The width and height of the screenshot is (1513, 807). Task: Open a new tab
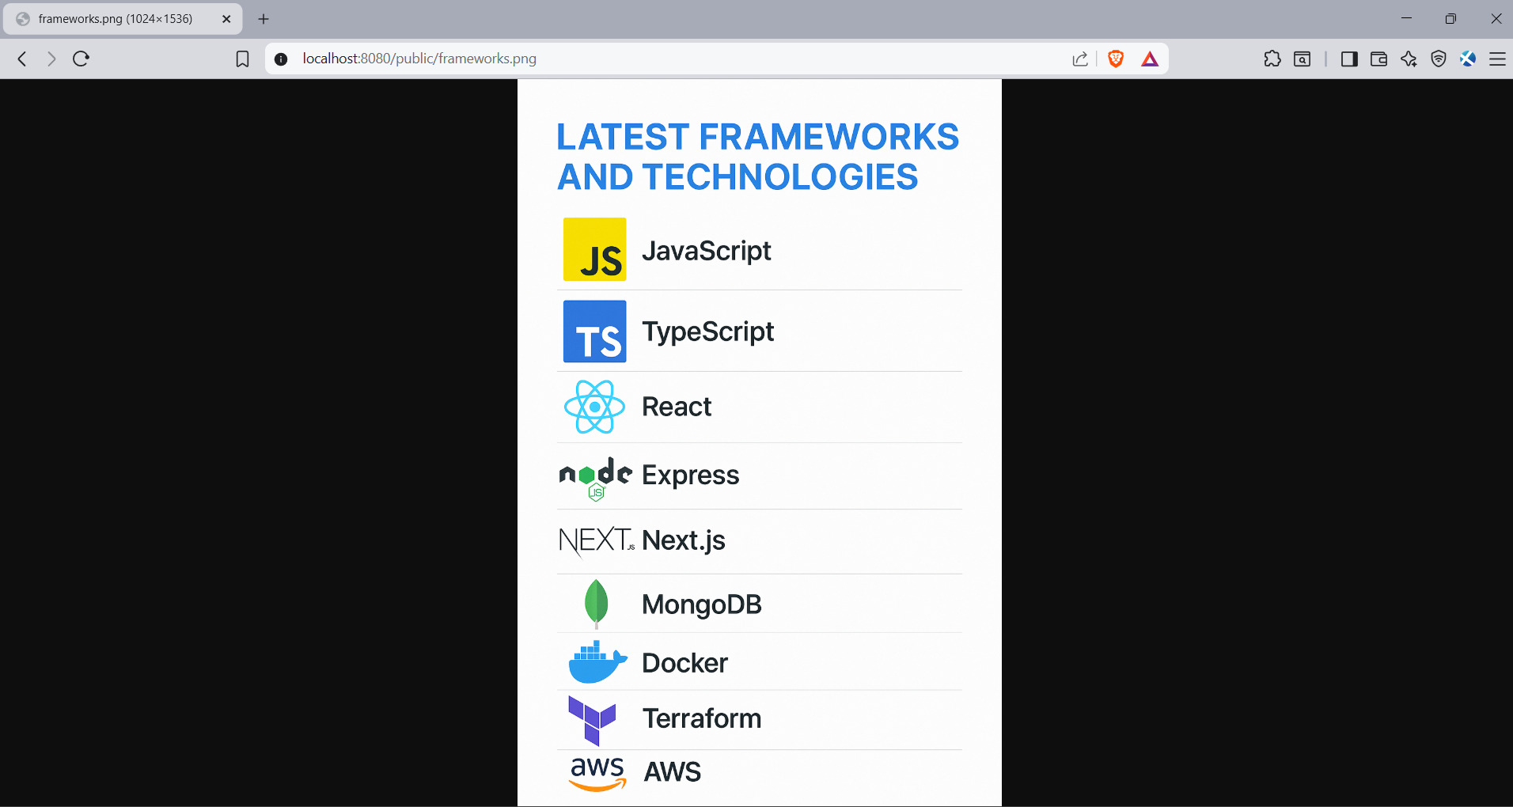(x=264, y=19)
